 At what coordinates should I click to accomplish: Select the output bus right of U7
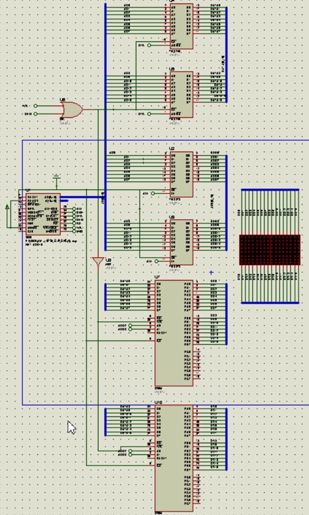pyautogui.click(x=226, y=313)
